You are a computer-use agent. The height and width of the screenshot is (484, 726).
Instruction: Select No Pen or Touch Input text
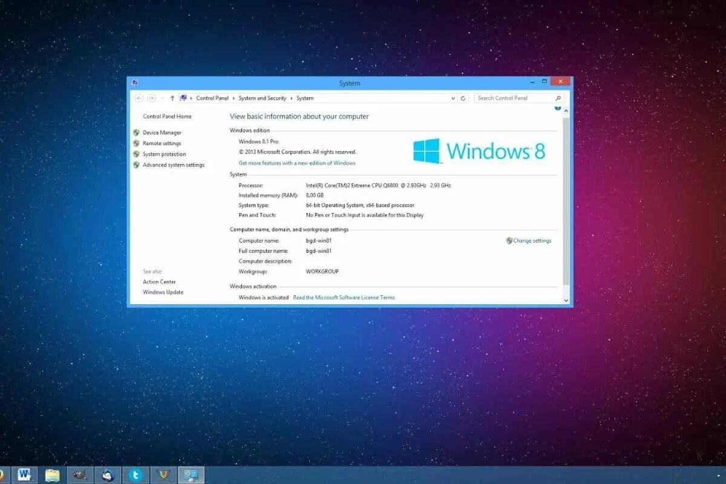365,215
